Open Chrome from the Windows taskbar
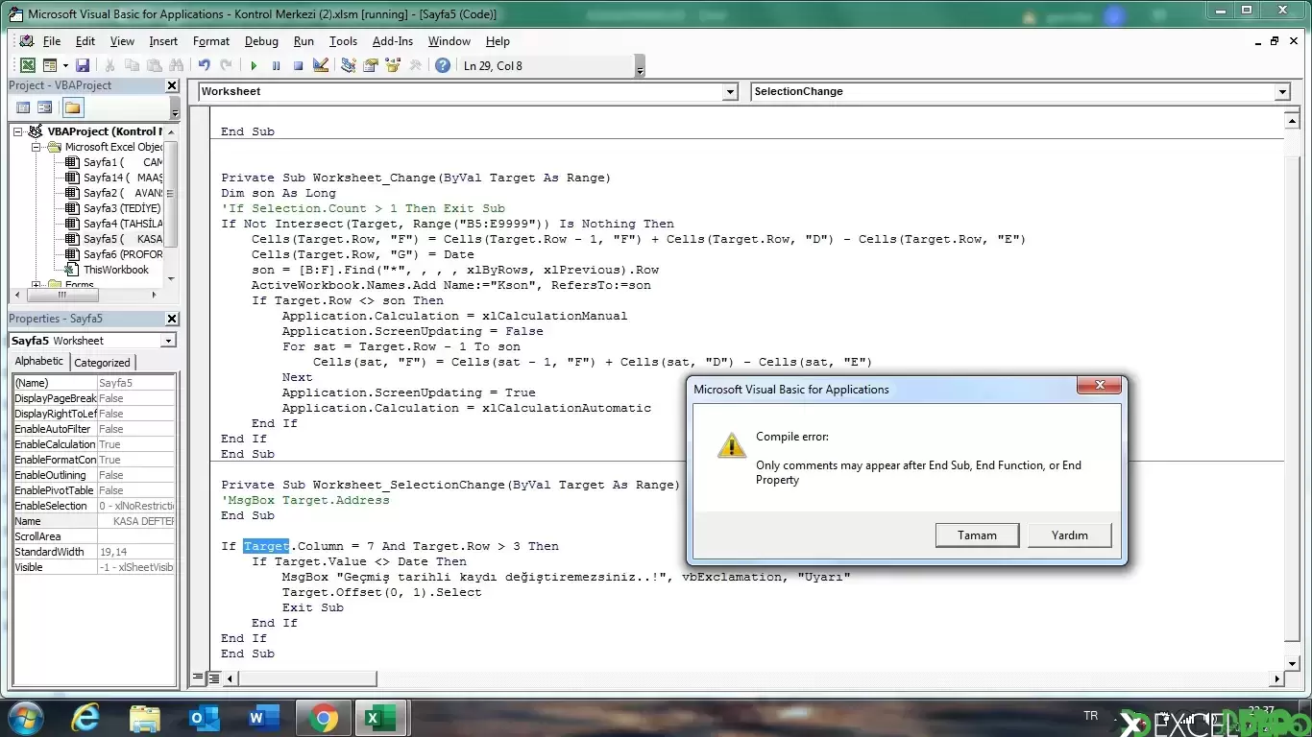The width and height of the screenshot is (1312, 737). pos(323,718)
